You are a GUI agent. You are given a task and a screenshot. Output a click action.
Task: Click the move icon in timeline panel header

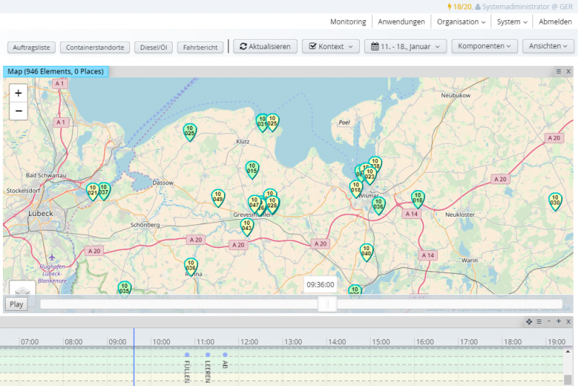coord(528,321)
